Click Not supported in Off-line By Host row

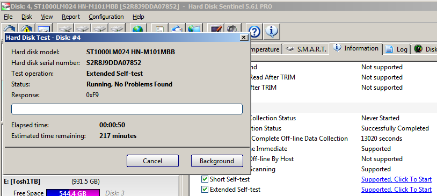pos(382,159)
